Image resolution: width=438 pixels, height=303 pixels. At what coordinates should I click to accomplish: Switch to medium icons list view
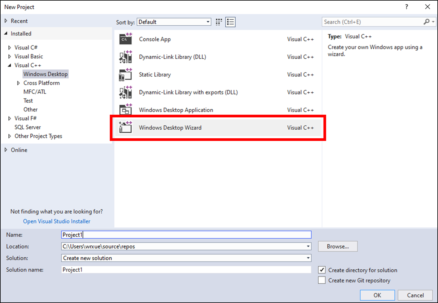tap(230, 22)
